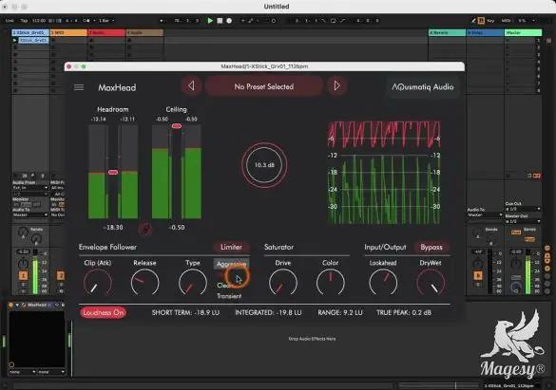Click the Saturator Color knob

coord(330,283)
